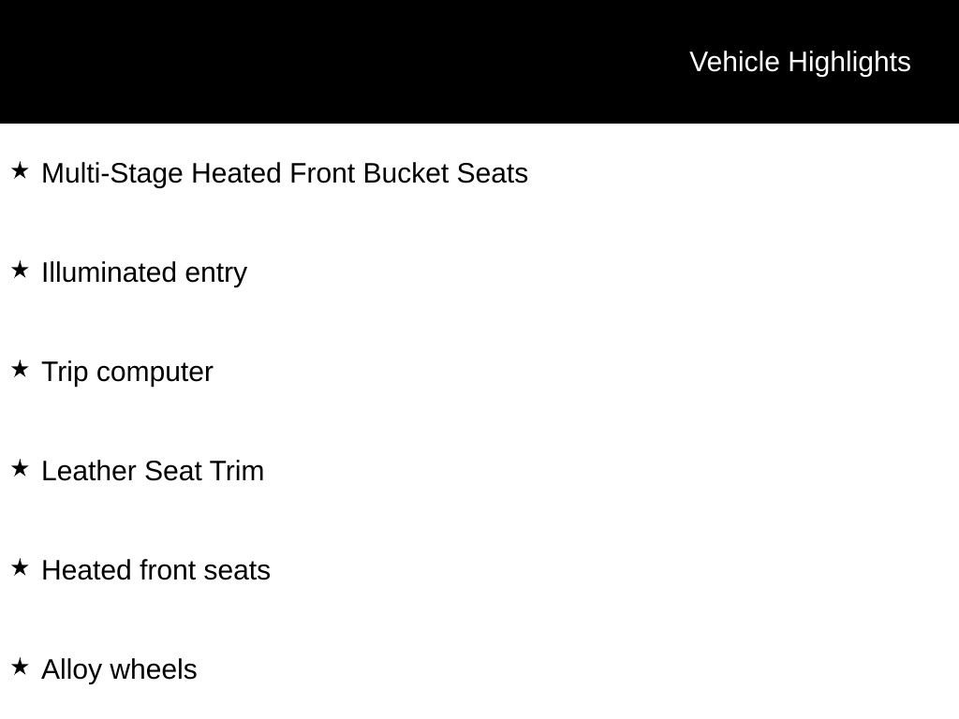The image size is (959, 719).
Task: Select the Leather Seat Trim text
Action: pos(153,471)
